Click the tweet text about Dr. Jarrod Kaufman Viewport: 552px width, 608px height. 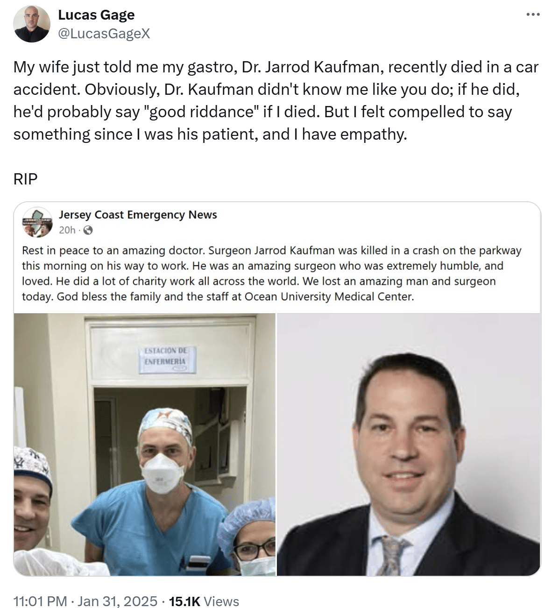pyautogui.click(x=276, y=100)
